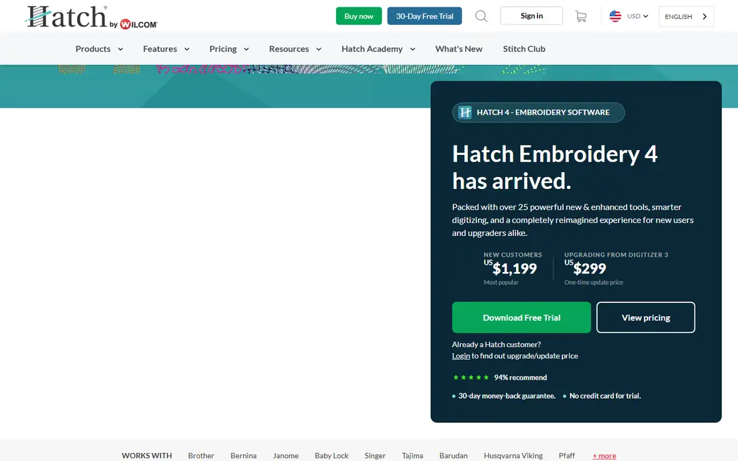Click the Husqvarna Viking brand name
Image resolution: width=738 pixels, height=461 pixels.
tap(513, 456)
